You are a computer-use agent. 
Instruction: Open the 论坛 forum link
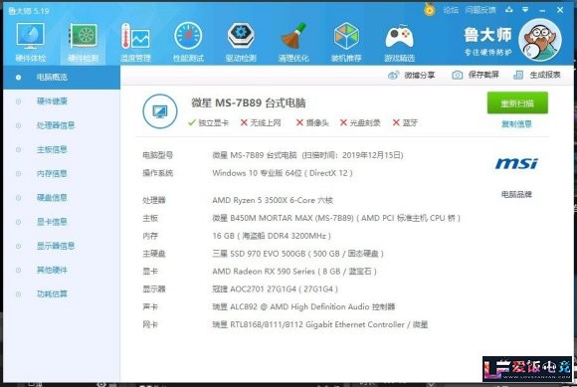pyautogui.click(x=451, y=10)
